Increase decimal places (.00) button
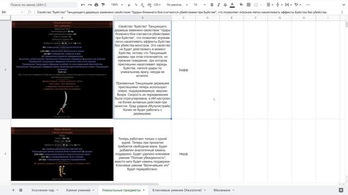Viewport: 348px width, 195px height. [x=149, y=5]
